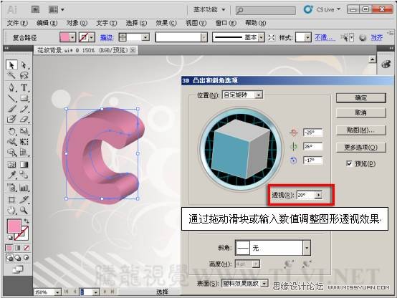Image resolution: width=397 pixels, height=298 pixels.
Task: Select the Zoom tool
Action: (x=24, y=210)
